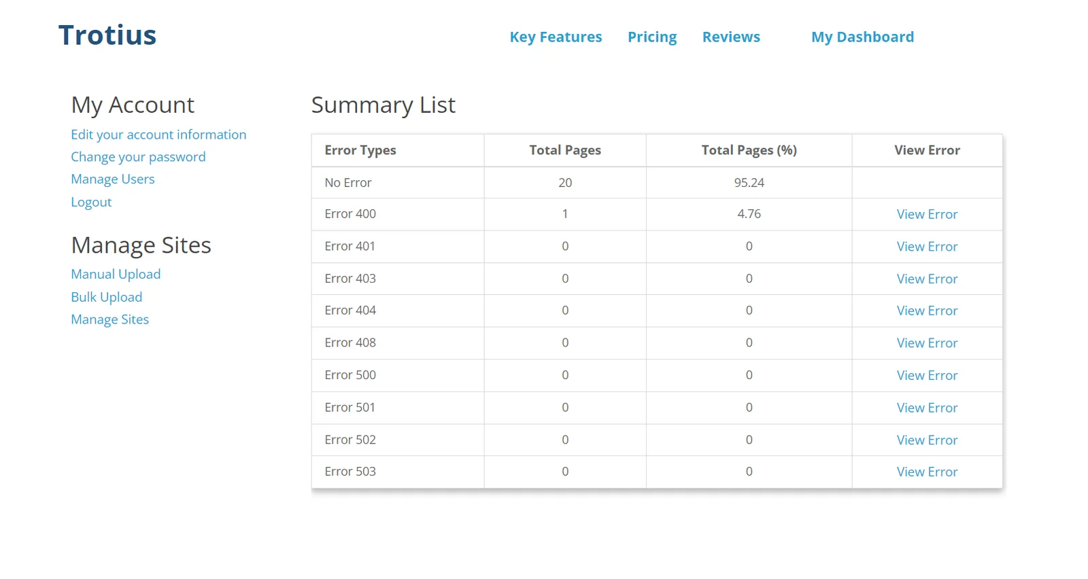Click Edit your account information

[x=158, y=135]
